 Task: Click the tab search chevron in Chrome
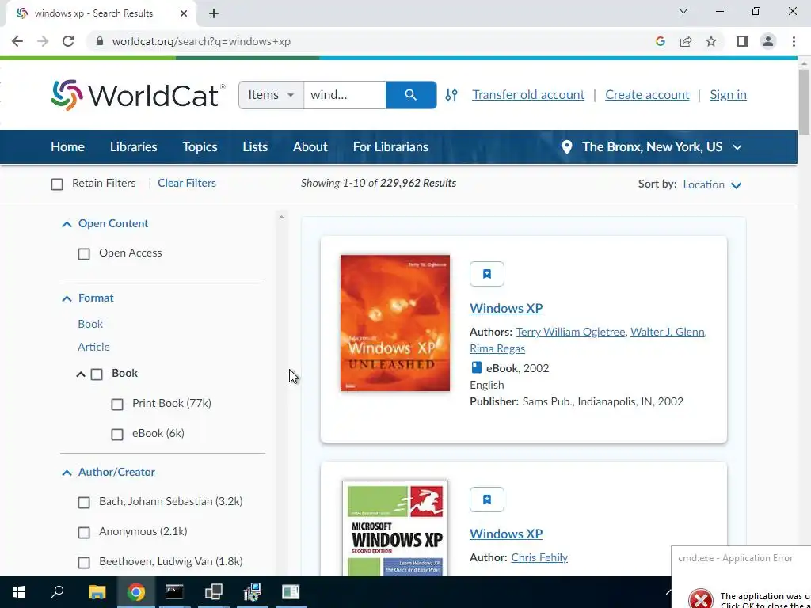click(683, 11)
